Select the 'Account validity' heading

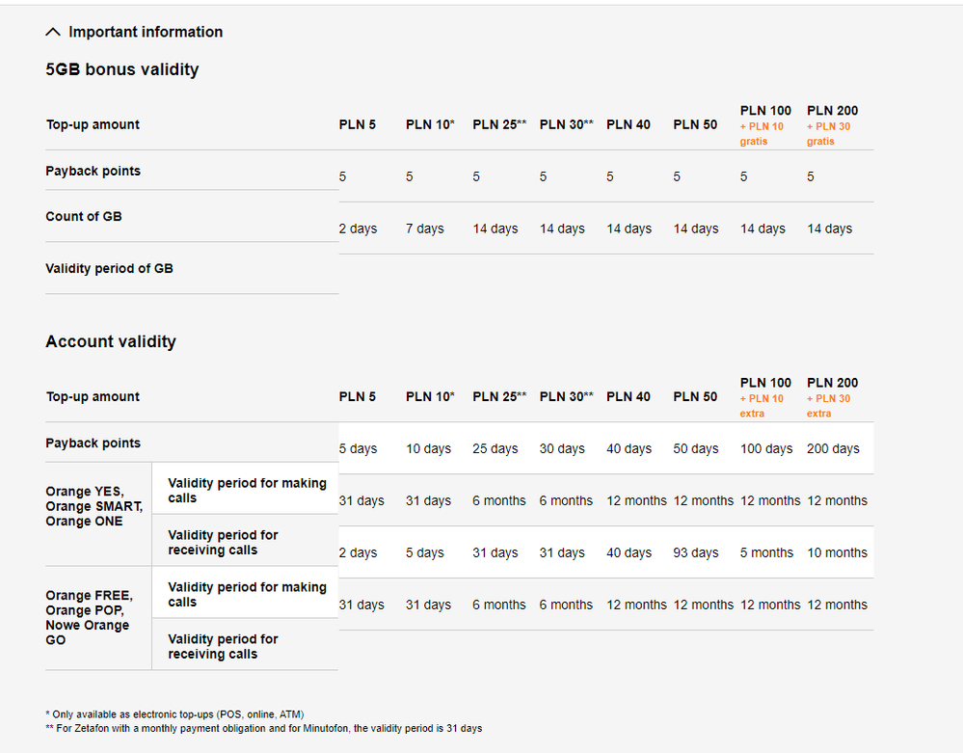click(x=111, y=341)
